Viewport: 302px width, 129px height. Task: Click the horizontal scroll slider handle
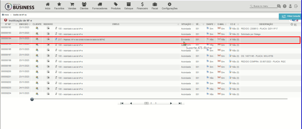(32, 99)
